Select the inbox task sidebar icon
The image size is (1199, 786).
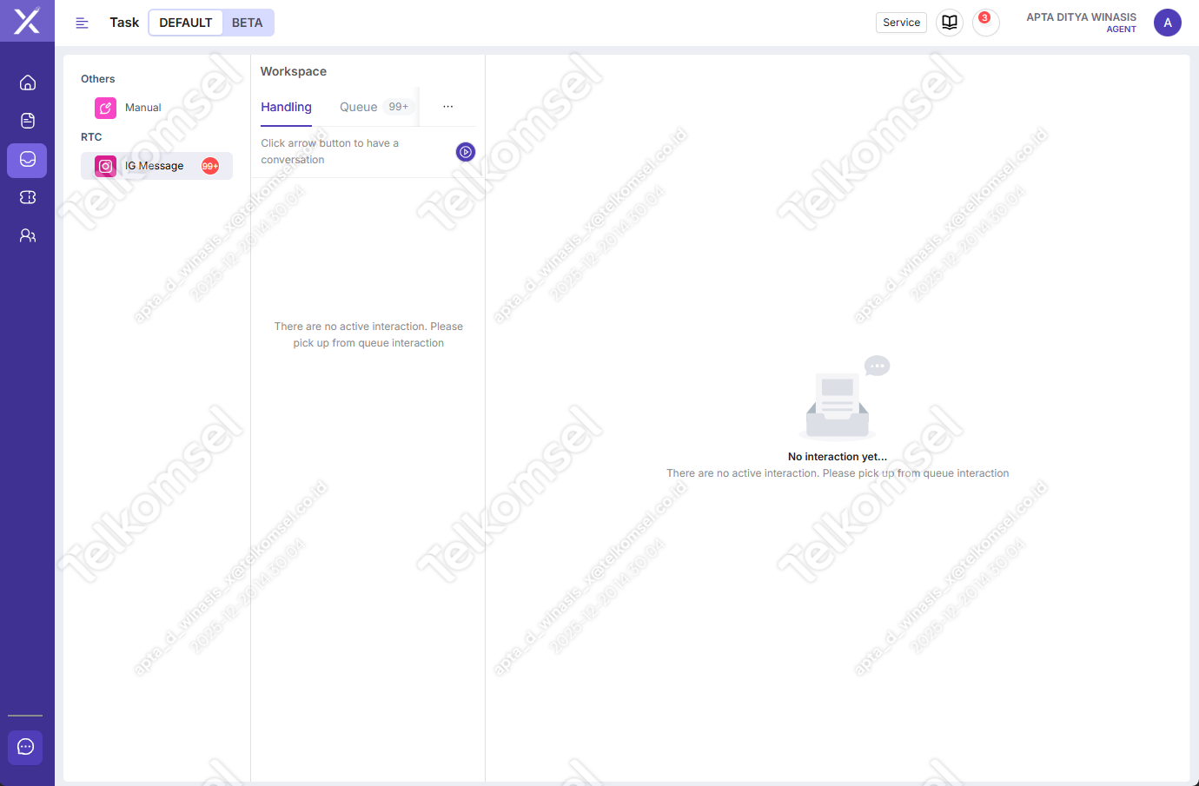[x=28, y=160]
